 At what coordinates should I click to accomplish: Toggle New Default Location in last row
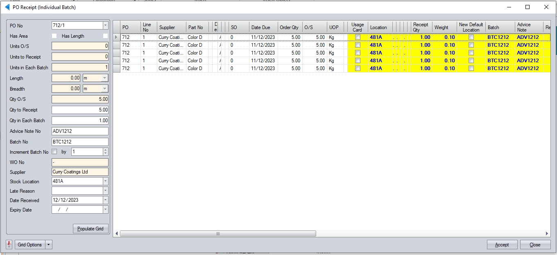[x=471, y=68]
